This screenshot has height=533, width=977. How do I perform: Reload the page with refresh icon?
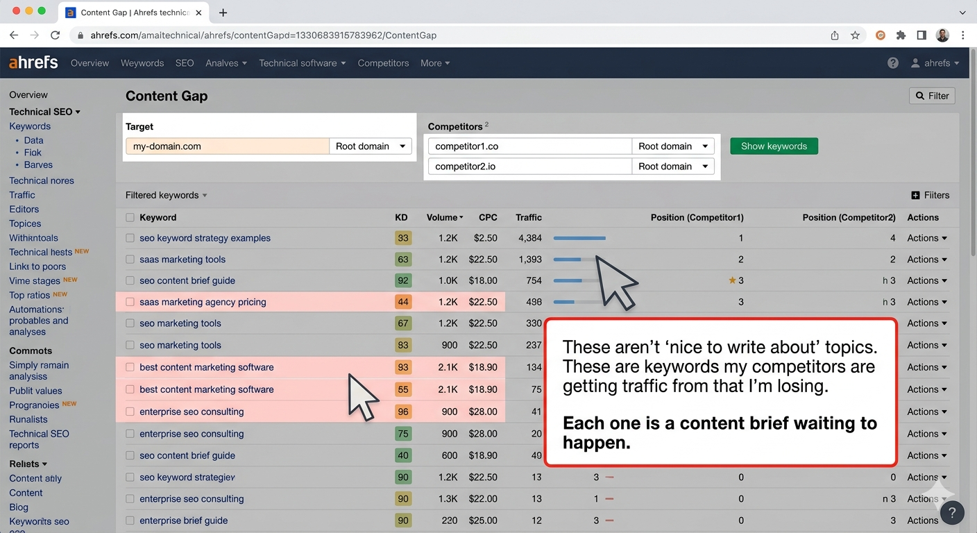tap(56, 35)
